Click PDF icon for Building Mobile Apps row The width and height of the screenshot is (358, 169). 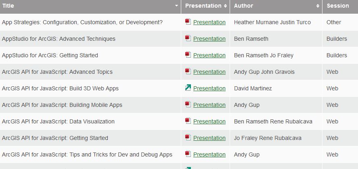(x=188, y=104)
